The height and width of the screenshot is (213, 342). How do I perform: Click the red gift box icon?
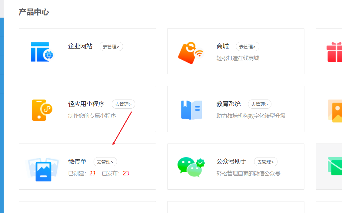334,52
